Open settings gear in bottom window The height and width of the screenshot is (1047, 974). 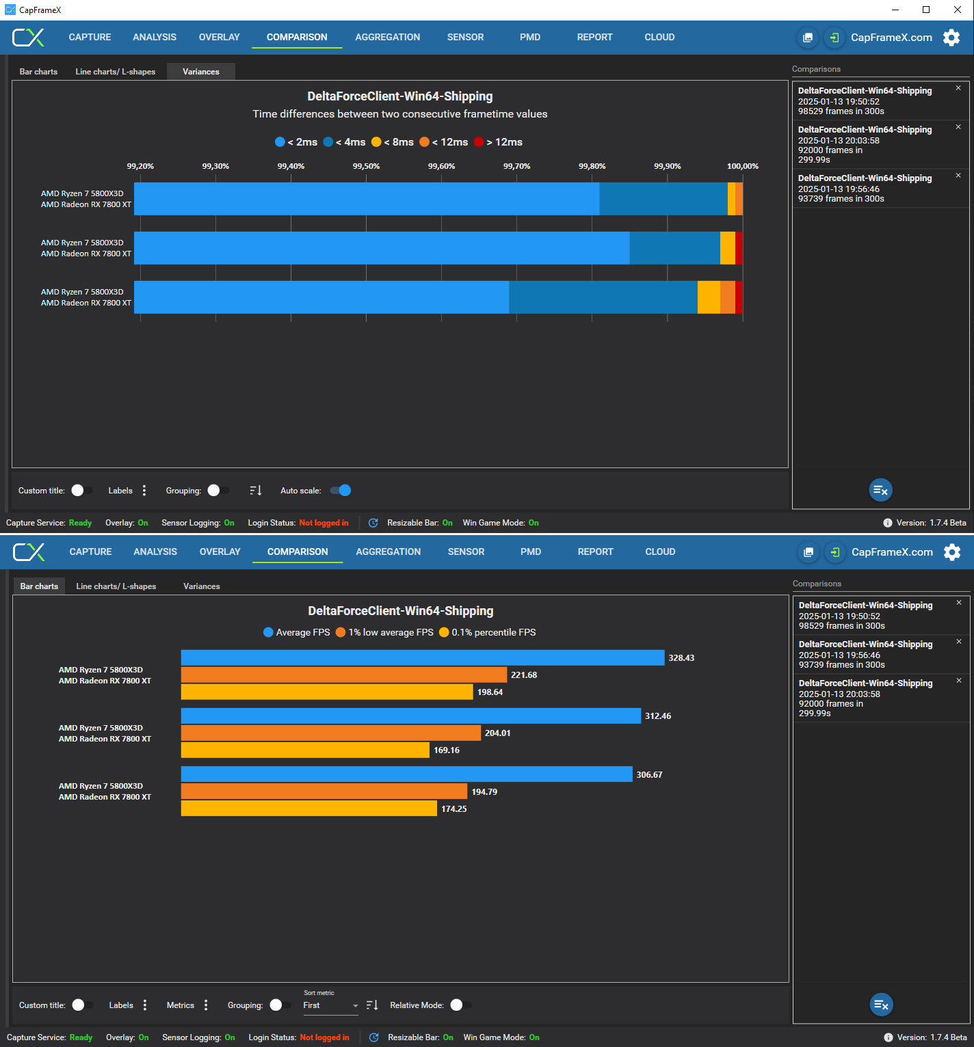pos(952,552)
